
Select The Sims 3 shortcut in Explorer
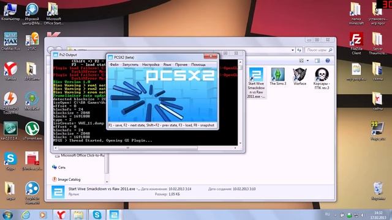pos(277,76)
